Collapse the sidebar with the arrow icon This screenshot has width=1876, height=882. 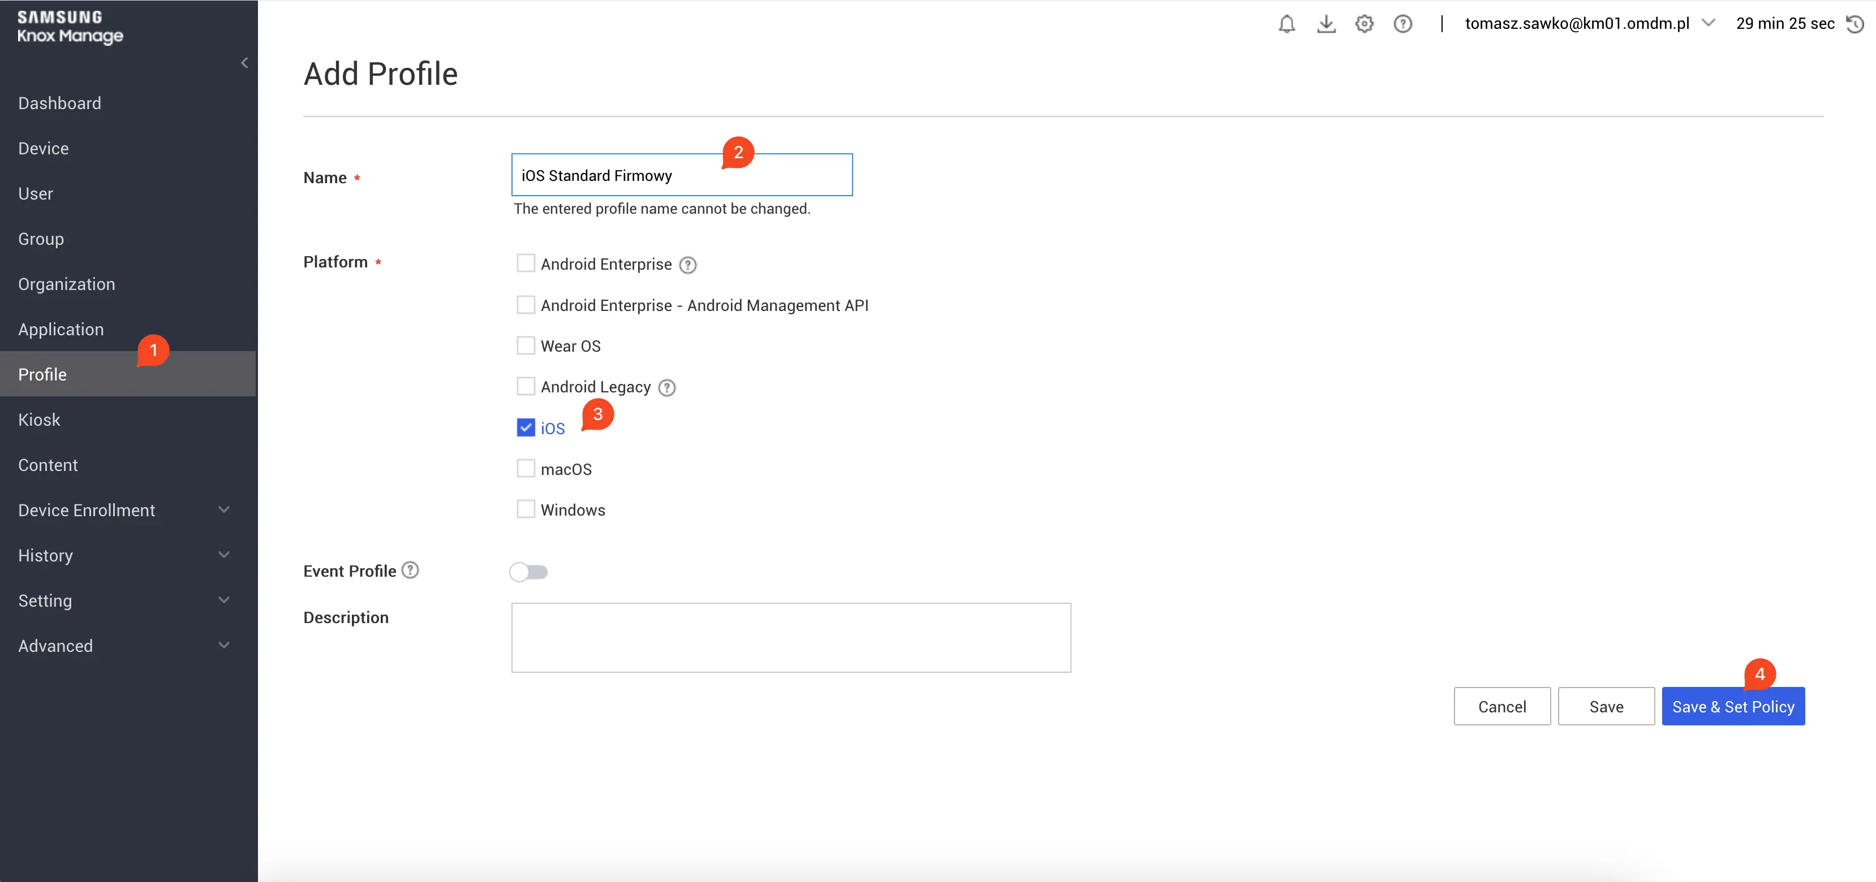point(245,63)
